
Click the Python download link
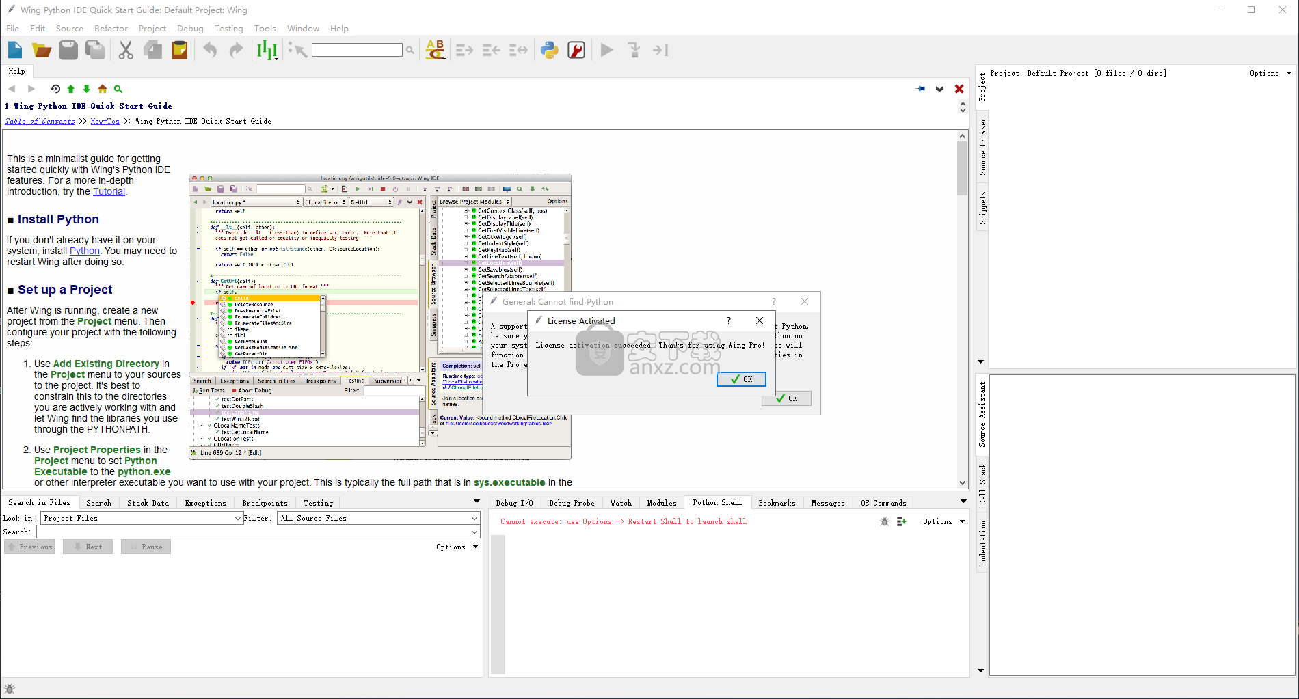pyautogui.click(x=85, y=251)
